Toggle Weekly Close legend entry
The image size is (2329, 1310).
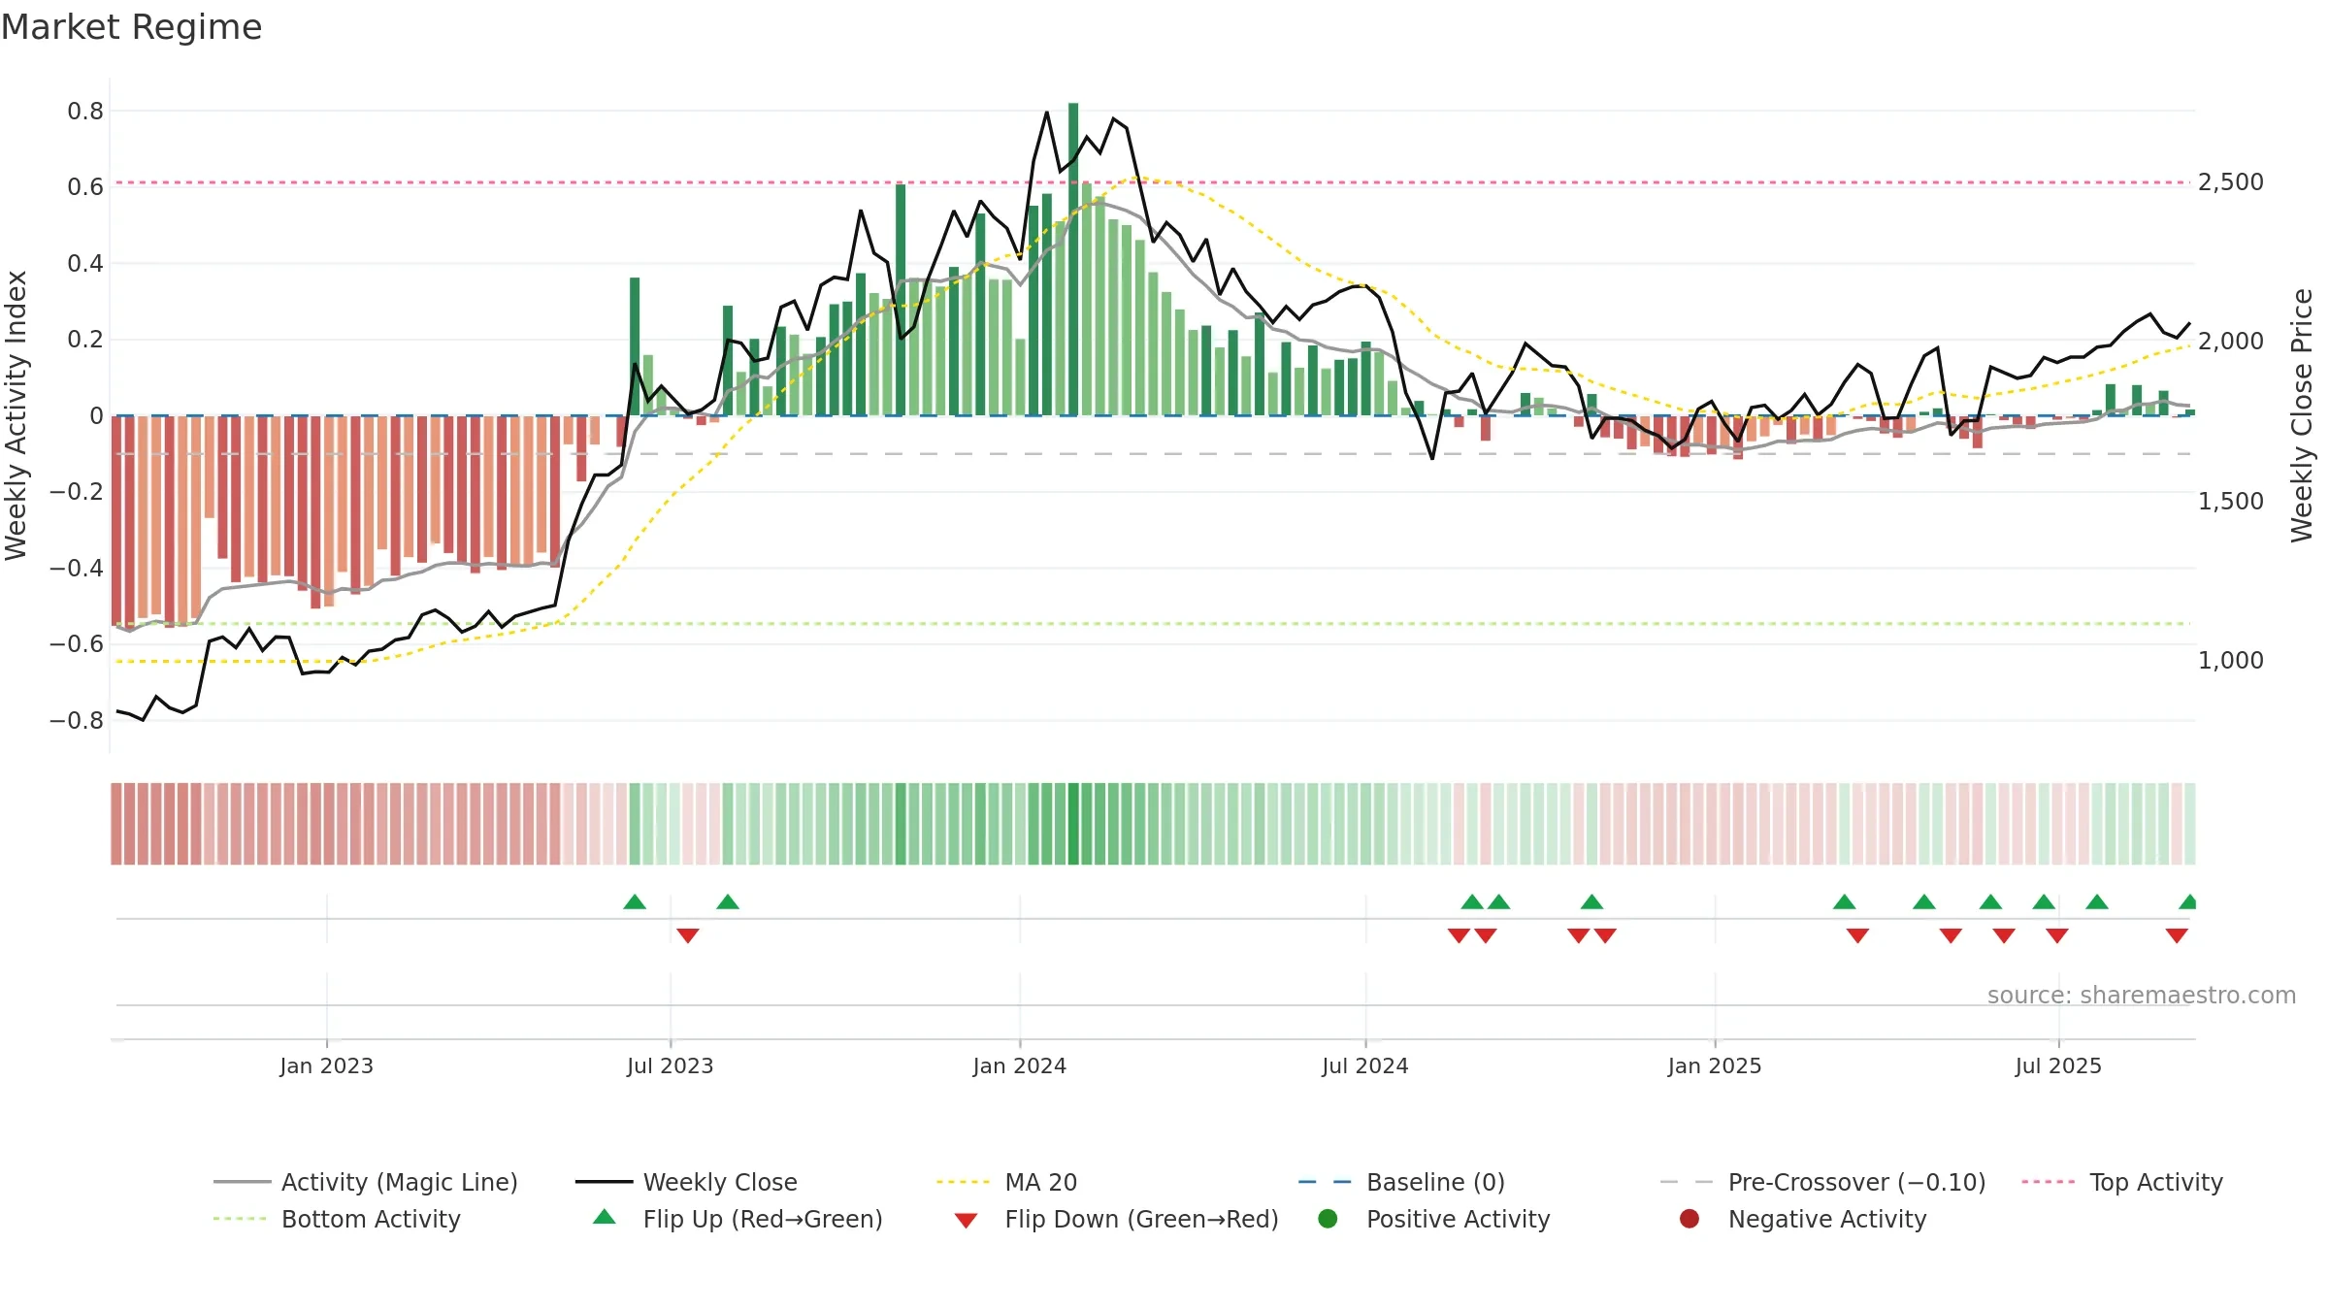686,1182
